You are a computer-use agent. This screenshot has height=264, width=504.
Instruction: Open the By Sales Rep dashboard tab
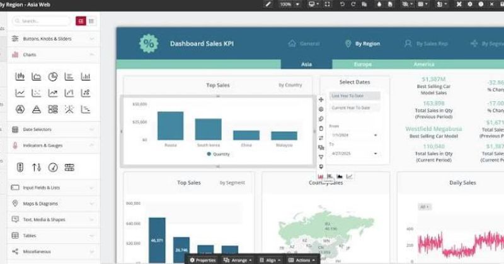(426, 43)
